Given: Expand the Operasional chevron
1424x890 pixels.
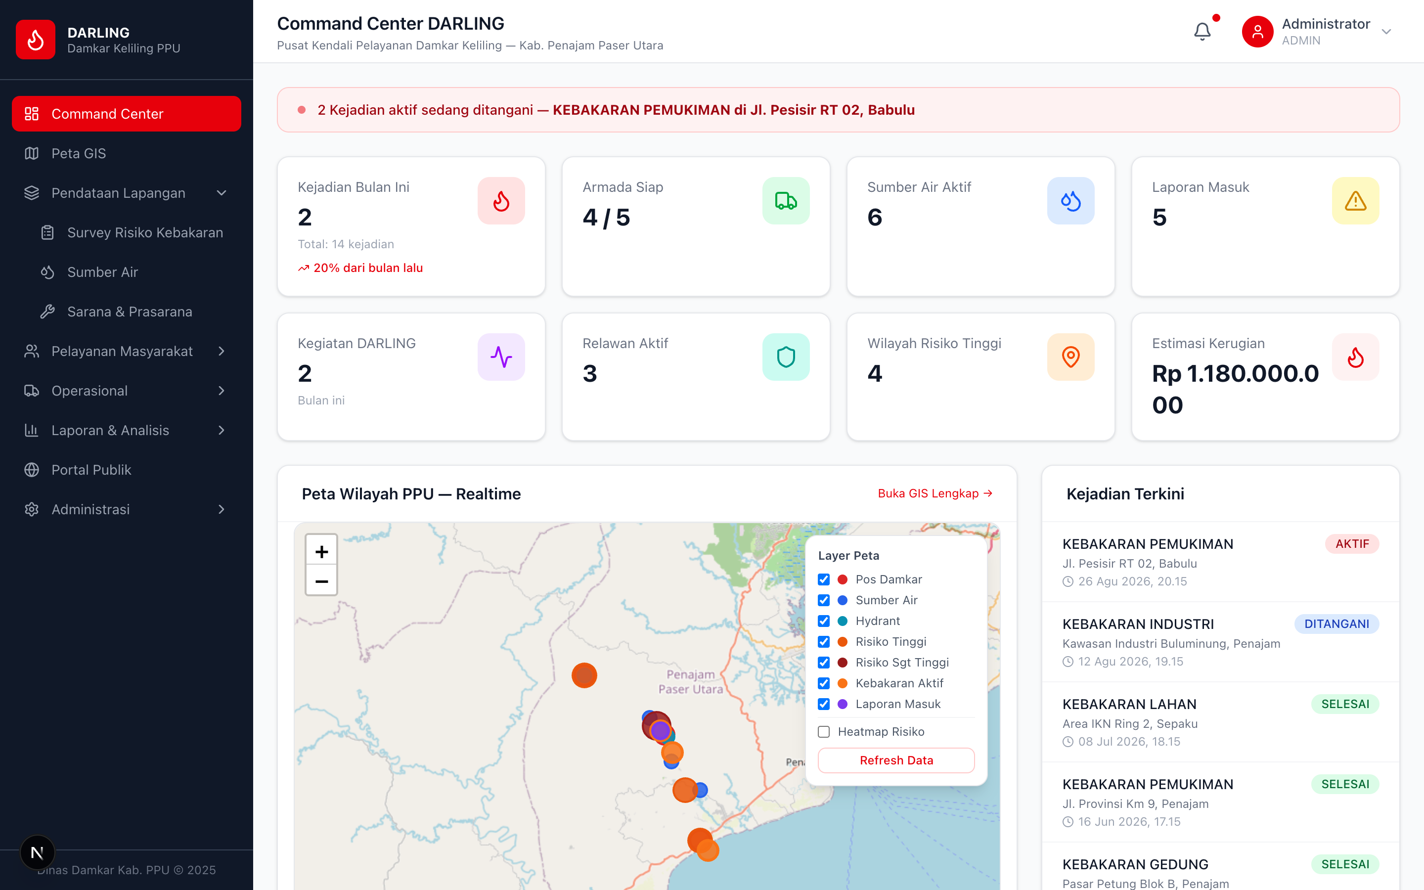Looking at the screenshot, I should (221, 391).
